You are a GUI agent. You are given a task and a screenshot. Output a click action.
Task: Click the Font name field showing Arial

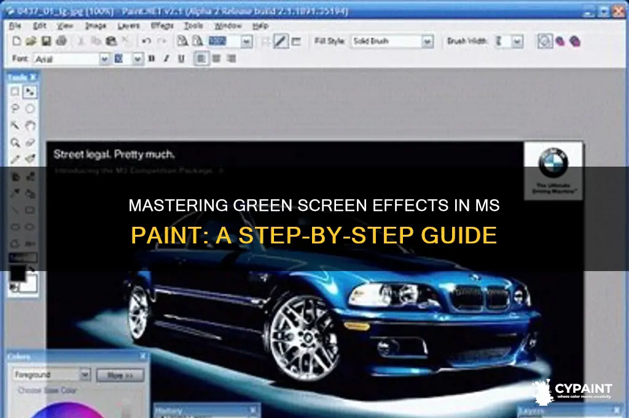click(x=66, y=59)
